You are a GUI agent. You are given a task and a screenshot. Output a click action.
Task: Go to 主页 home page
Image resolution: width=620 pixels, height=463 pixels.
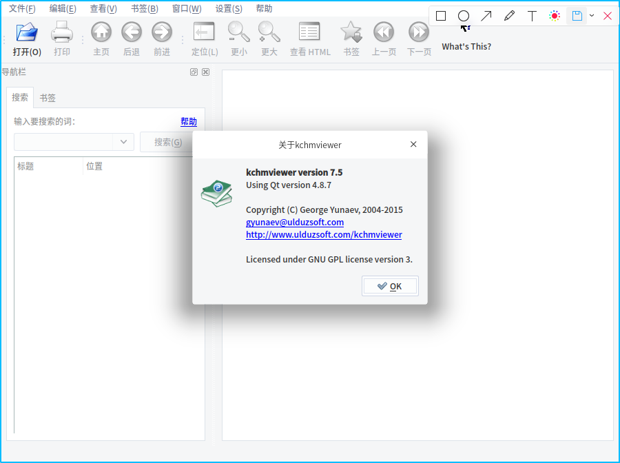(101, 39)
